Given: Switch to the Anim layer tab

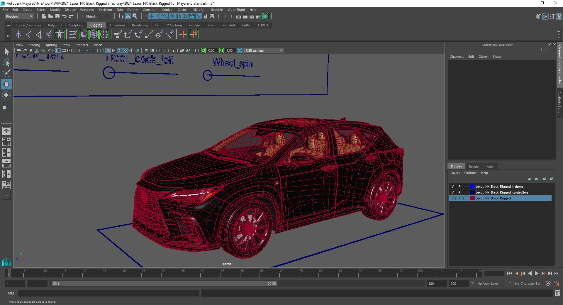Looking at the screenshot, I should [490, 166].
